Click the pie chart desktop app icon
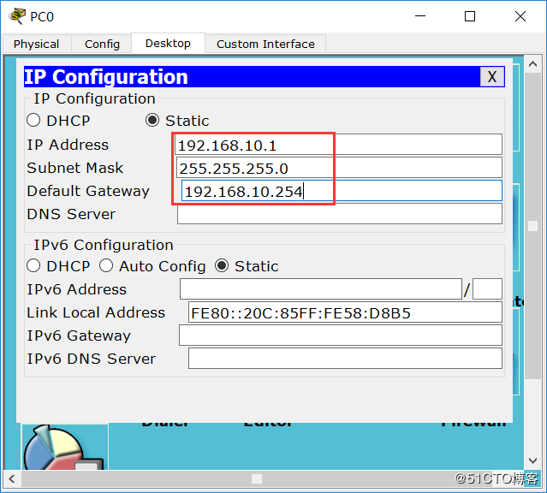This screenshot has width=547, height=493. [65, 448]
